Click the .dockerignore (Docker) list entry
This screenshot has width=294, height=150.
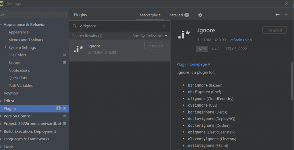208,125
